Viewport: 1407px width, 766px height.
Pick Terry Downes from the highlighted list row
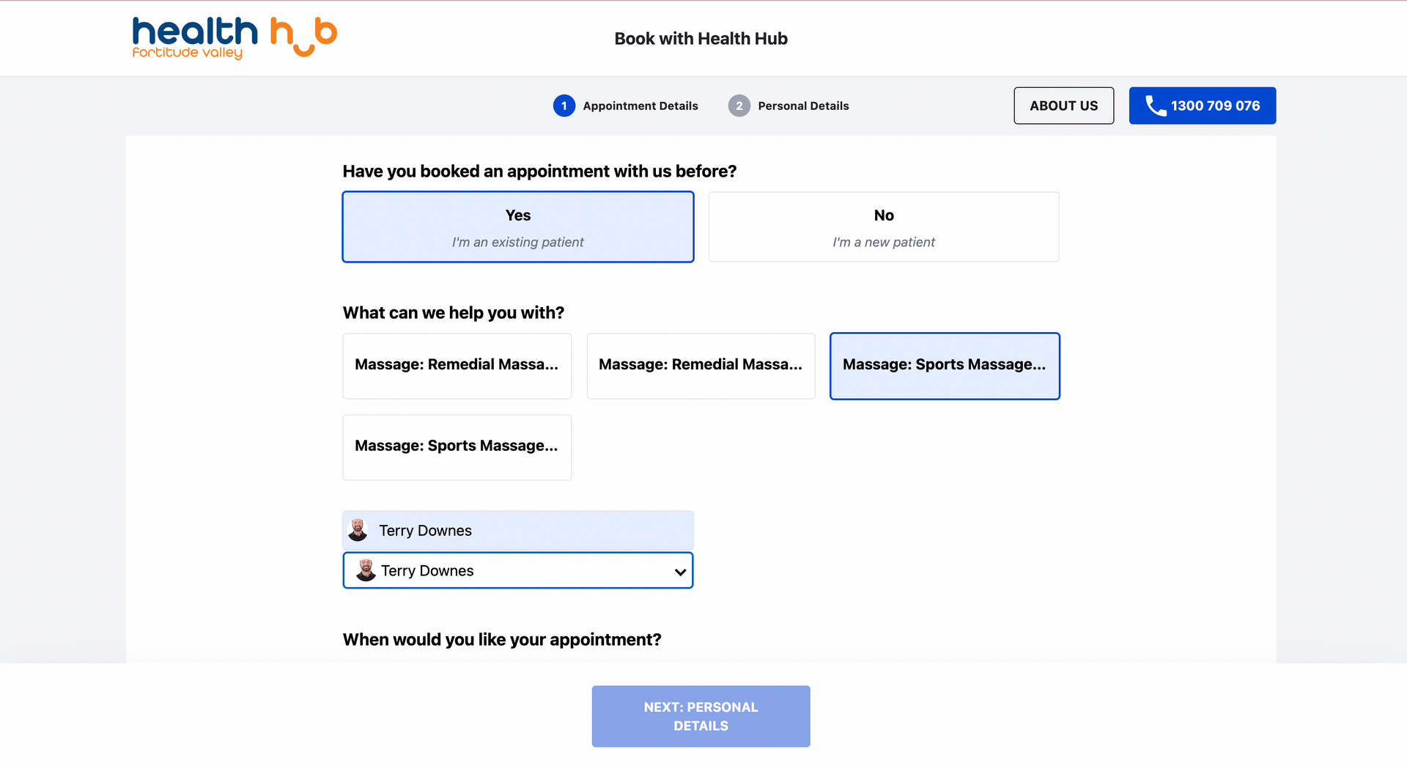click(x=518, y=531)
